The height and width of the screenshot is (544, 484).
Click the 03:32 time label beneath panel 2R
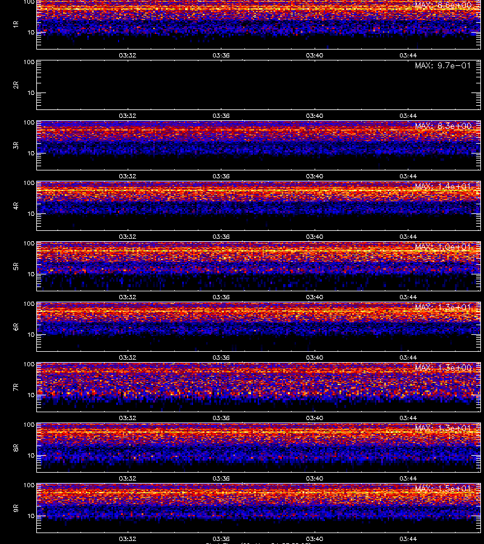(x=128, y=116)
